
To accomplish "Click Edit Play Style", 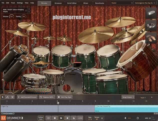I will pos(65,97).
